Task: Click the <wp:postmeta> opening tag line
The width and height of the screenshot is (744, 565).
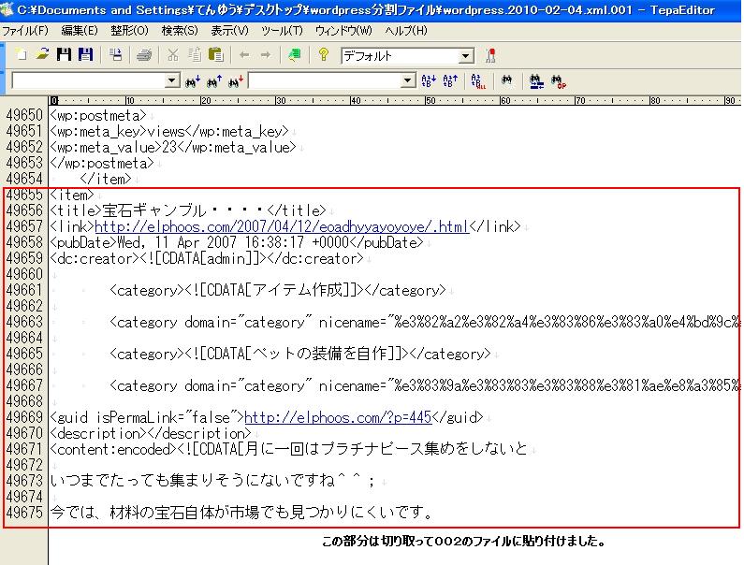Action: (98, 115)
